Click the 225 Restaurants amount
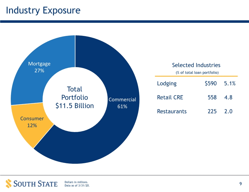249x192 pixels. [x=212, y=111]
